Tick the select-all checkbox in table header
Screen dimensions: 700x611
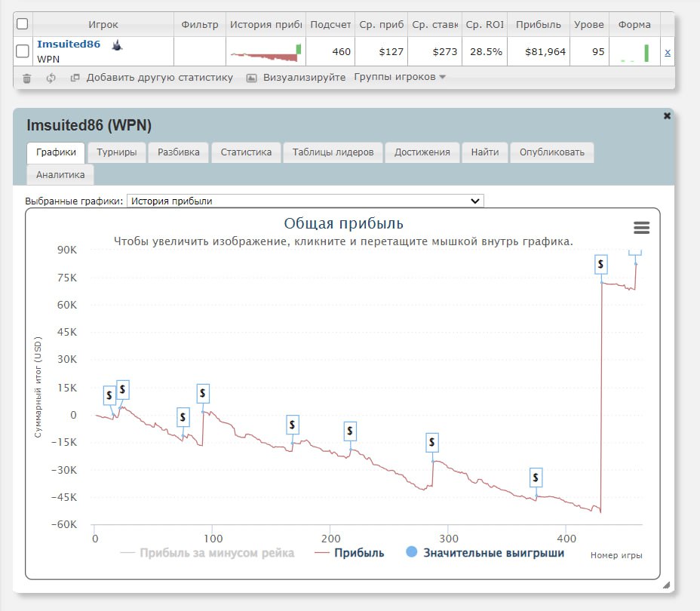point(23,24)
